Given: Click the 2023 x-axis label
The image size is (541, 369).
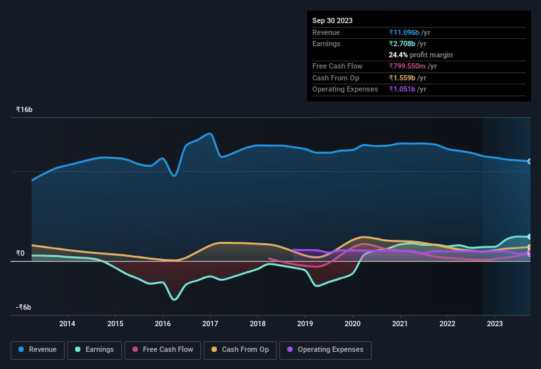Looking at the screenshot, I should pos(495,324).
